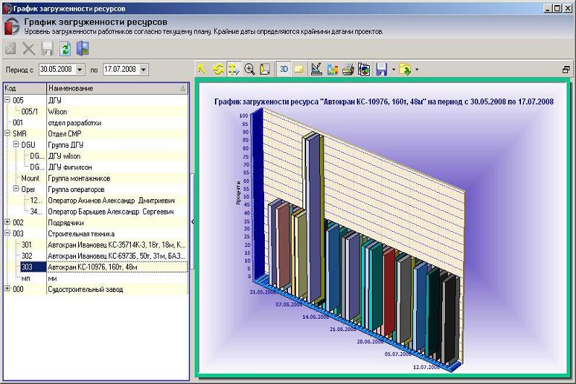Click the export folder icon
Image resolution: width=576 pixels, height=384 pixels.
(405, 69)
